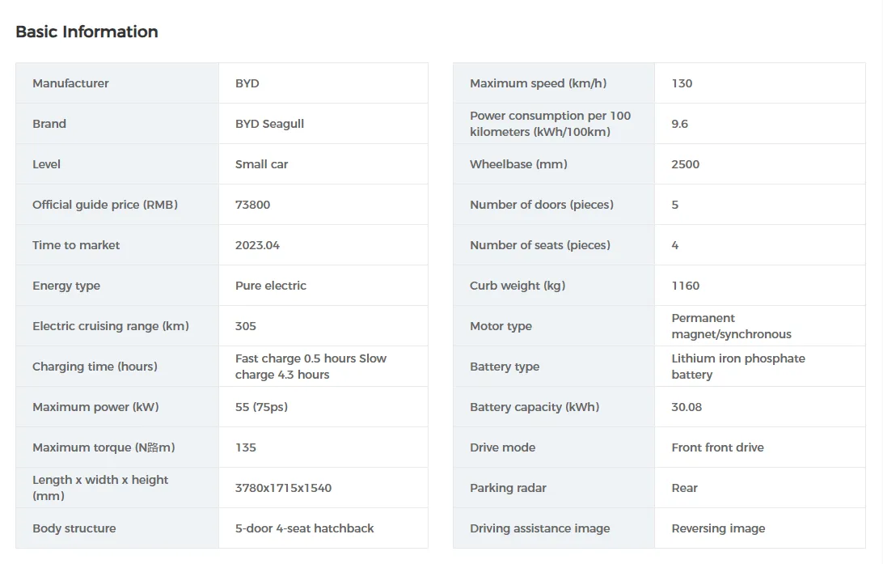Click the Permanent magnet/synchronous motor type value
Viewport: 883px width, 564px height.
731,326
